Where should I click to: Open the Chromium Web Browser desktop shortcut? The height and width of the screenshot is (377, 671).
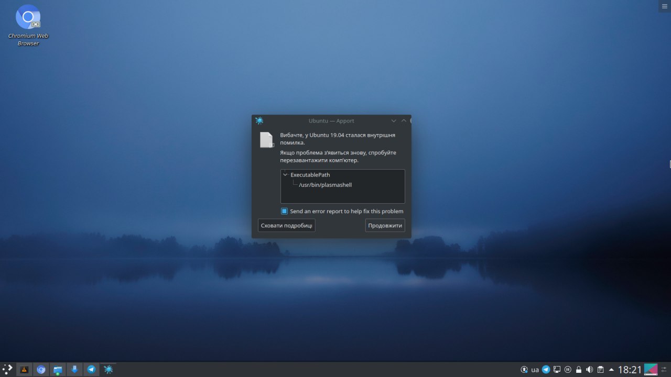coord(28,25)
